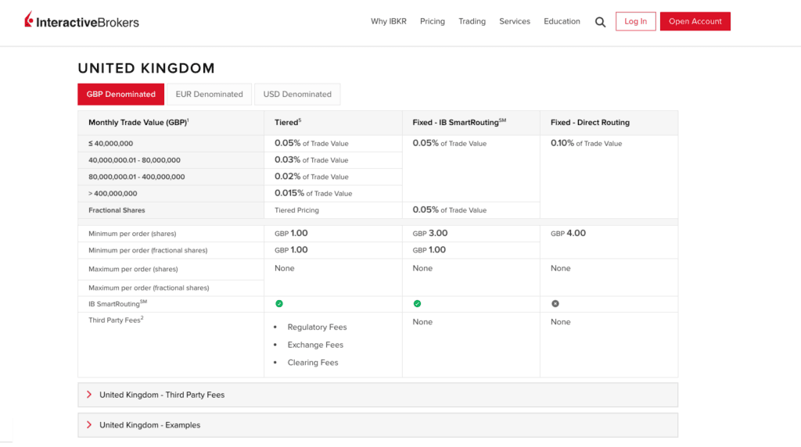Expand United Kingdom - Examples section
801x447 pixels.
pyautogui.click(x=378, y=425)
